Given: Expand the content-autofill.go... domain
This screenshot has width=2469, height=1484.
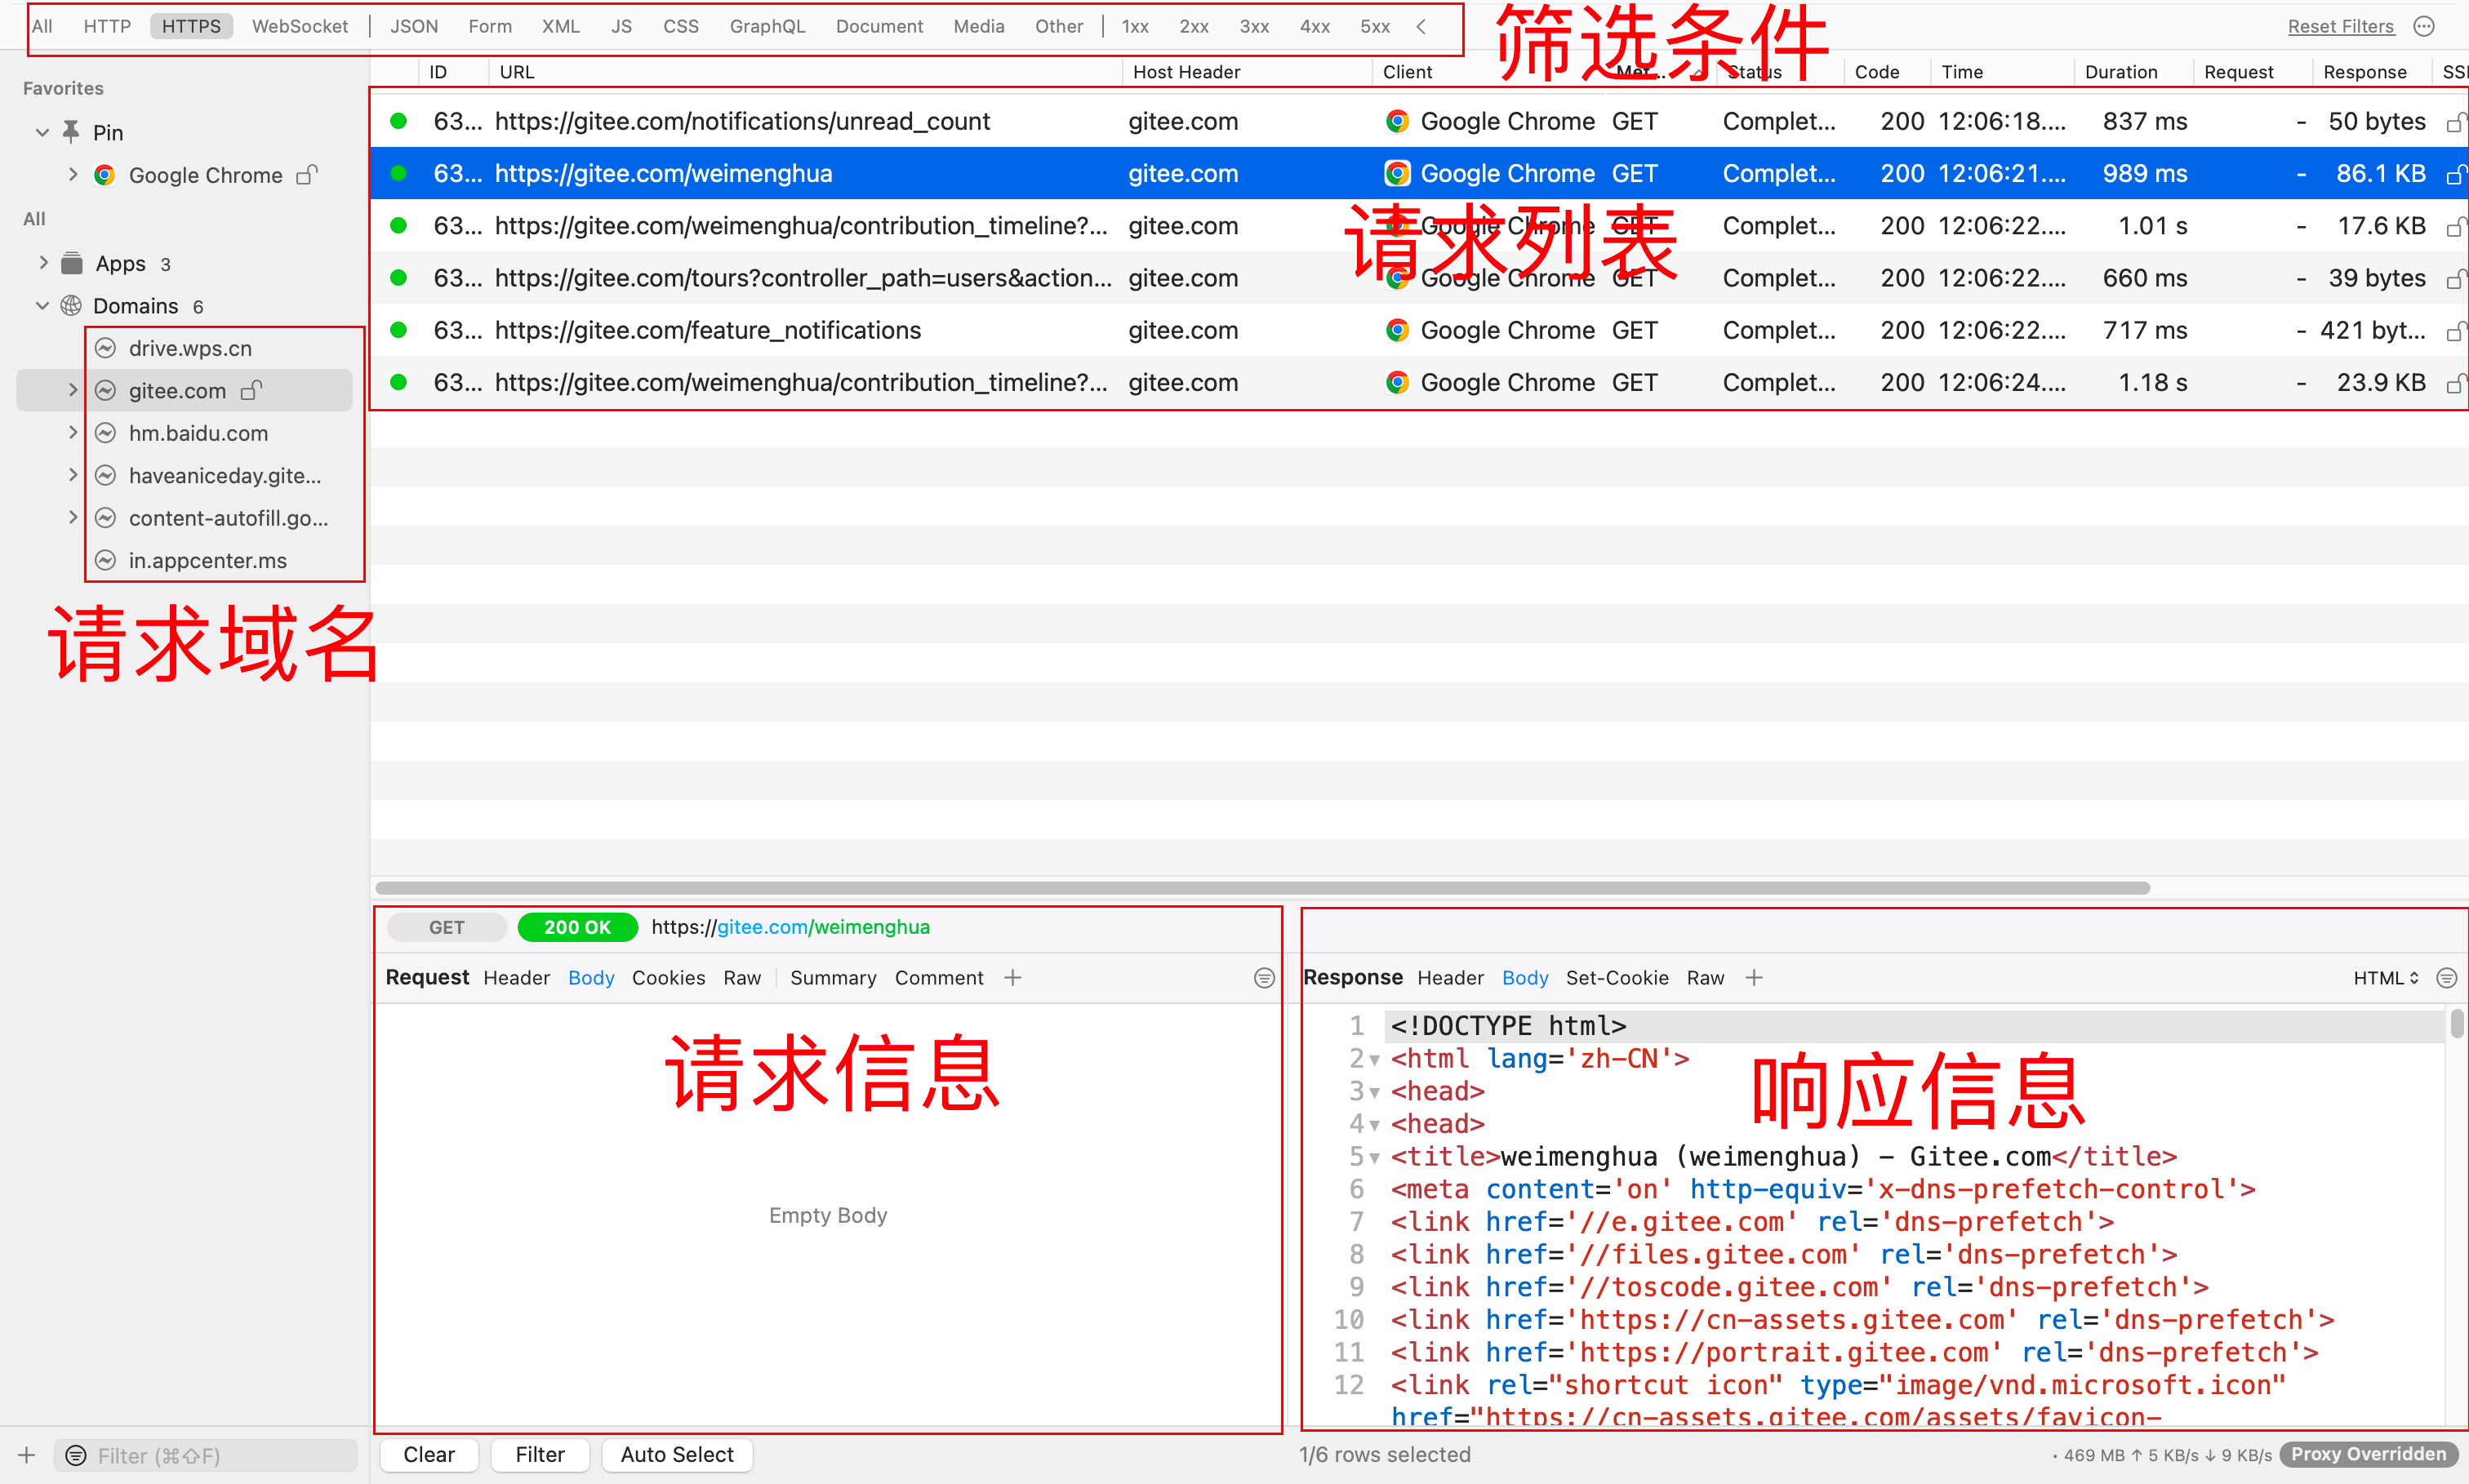Looking at the screenshot, I should point(72,518).
